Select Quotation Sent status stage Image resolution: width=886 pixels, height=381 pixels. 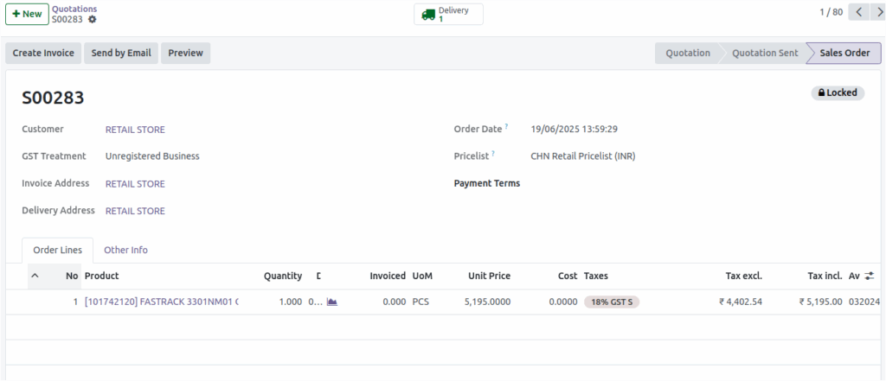coord(765,53)
